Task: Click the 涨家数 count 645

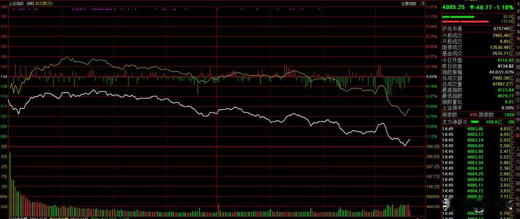Action: pyautogui.click(x=474, y=115)
